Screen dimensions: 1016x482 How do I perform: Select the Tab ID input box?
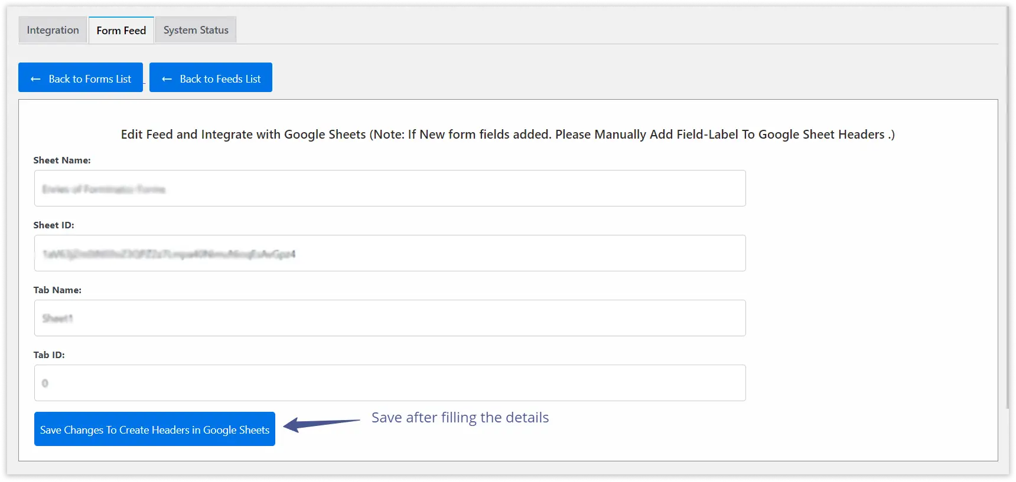pos(390,383)
